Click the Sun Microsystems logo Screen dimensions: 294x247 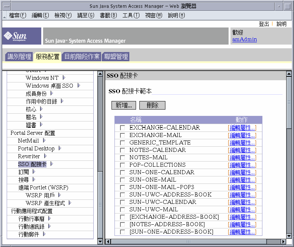coord(22,36)
